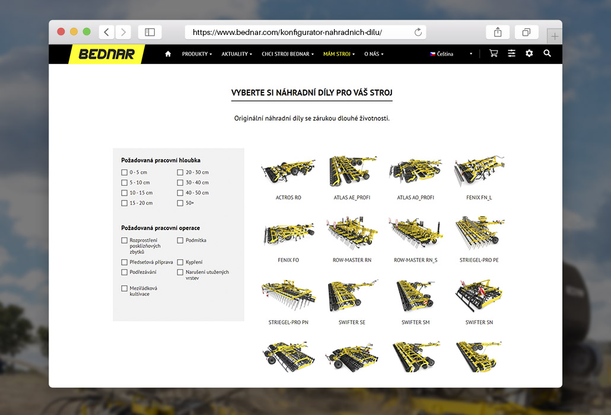Check the Podřezávání operation box
This screenshot has height=415, width=611.
tap(125, 273)
